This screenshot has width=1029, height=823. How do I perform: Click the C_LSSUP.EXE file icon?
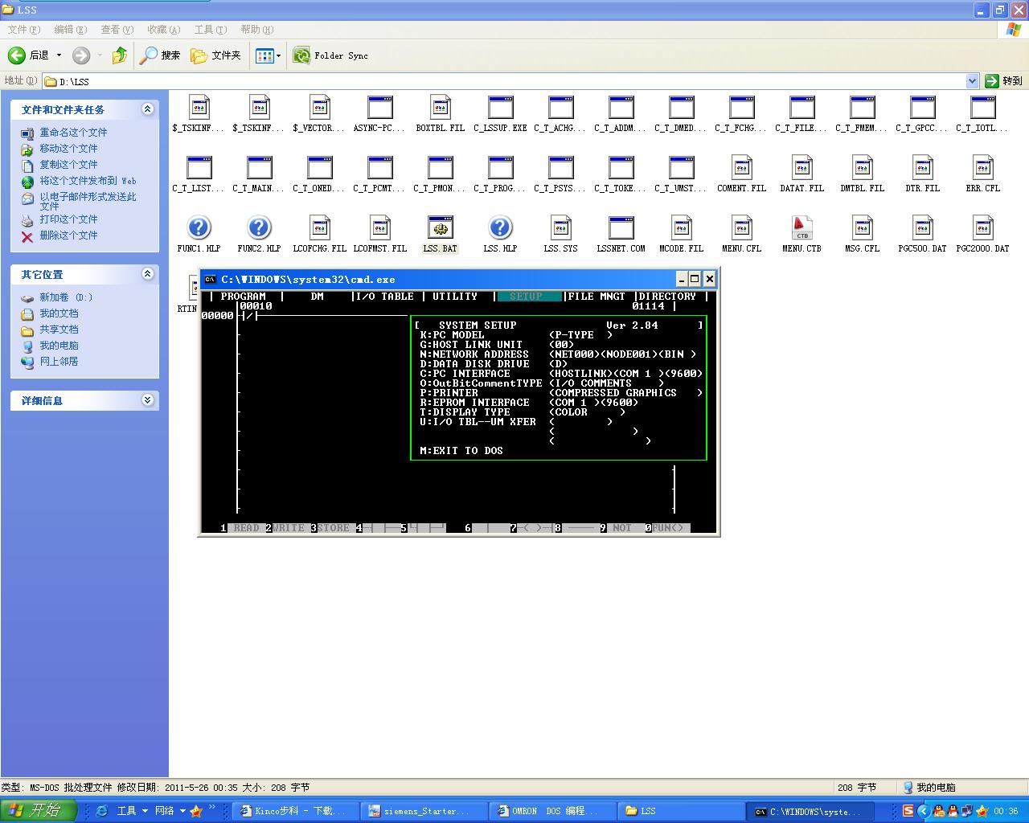click(500, 108)
